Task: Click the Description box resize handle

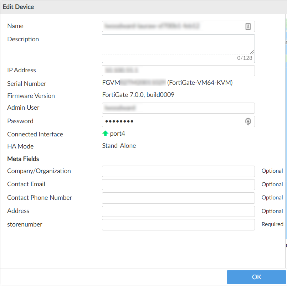Action: click(x=252, y=52)
